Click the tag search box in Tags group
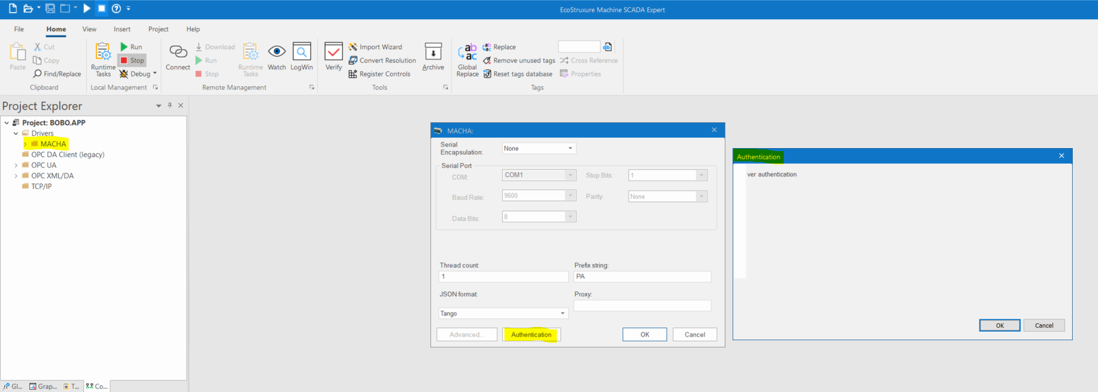Viewport: 1098px width, 392px height. point(579,46)
